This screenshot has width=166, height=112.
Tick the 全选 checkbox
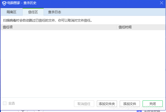tap(5, 103)
